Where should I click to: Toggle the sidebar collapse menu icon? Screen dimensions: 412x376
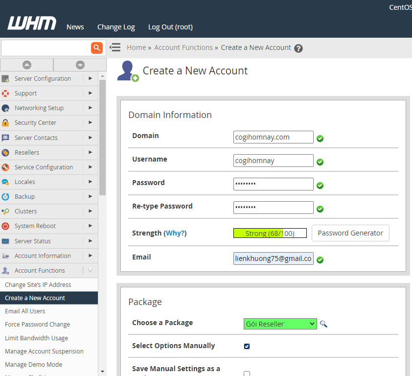tap(115, 47)
